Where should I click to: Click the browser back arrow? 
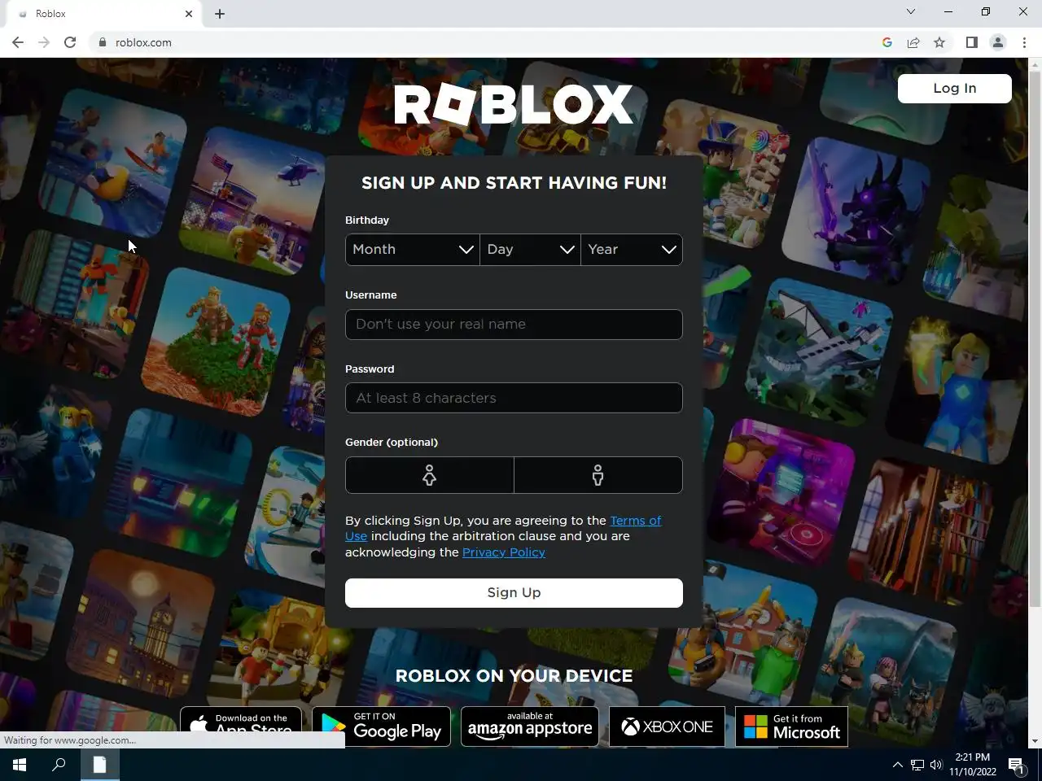point(18,42)
